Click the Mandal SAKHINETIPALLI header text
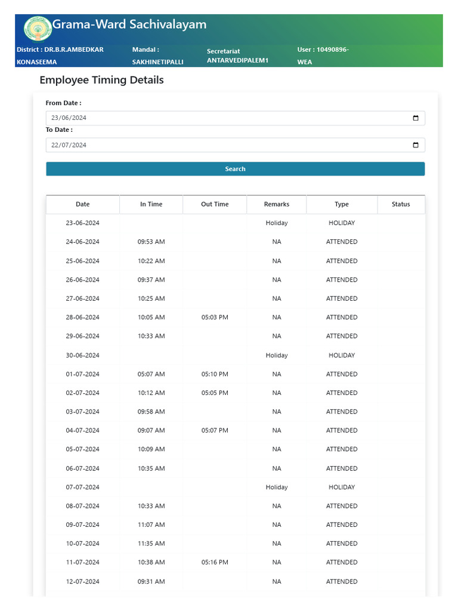Screen dimensions: 458x611 point(157,55)
